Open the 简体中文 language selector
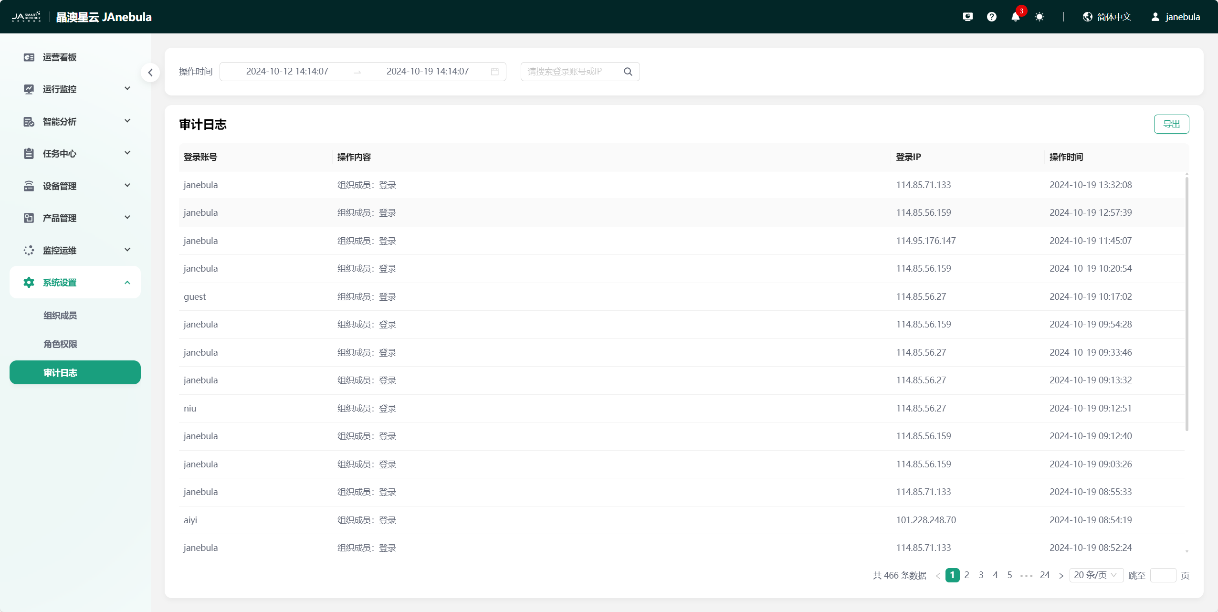Image resolution: width=1218 pixels, height=612 pixels. point(1107,17)
